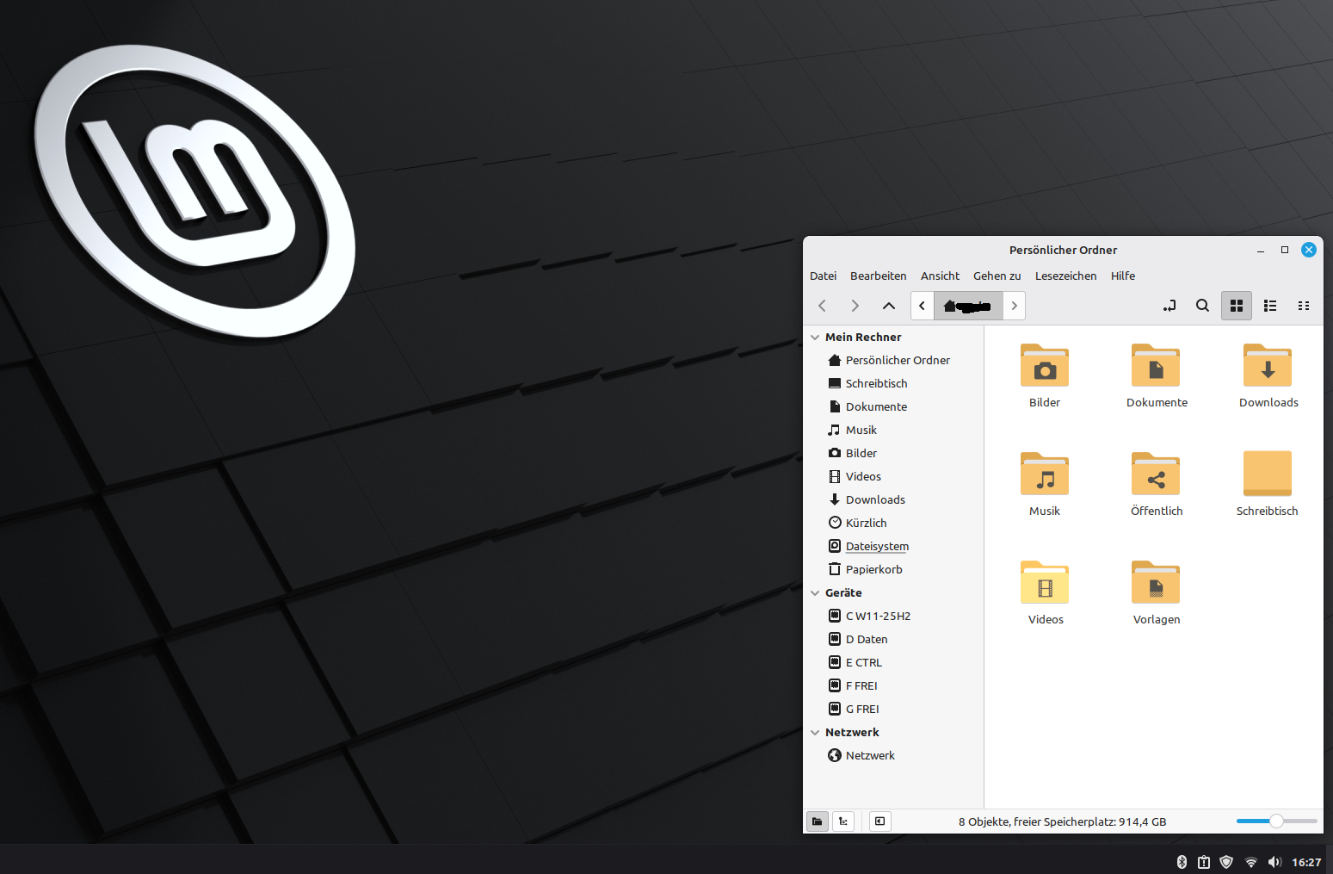Image resolution: width=1333 pixels, height=874 pixels.
Task: Switch to compact view
Action: coord(1304,306)
